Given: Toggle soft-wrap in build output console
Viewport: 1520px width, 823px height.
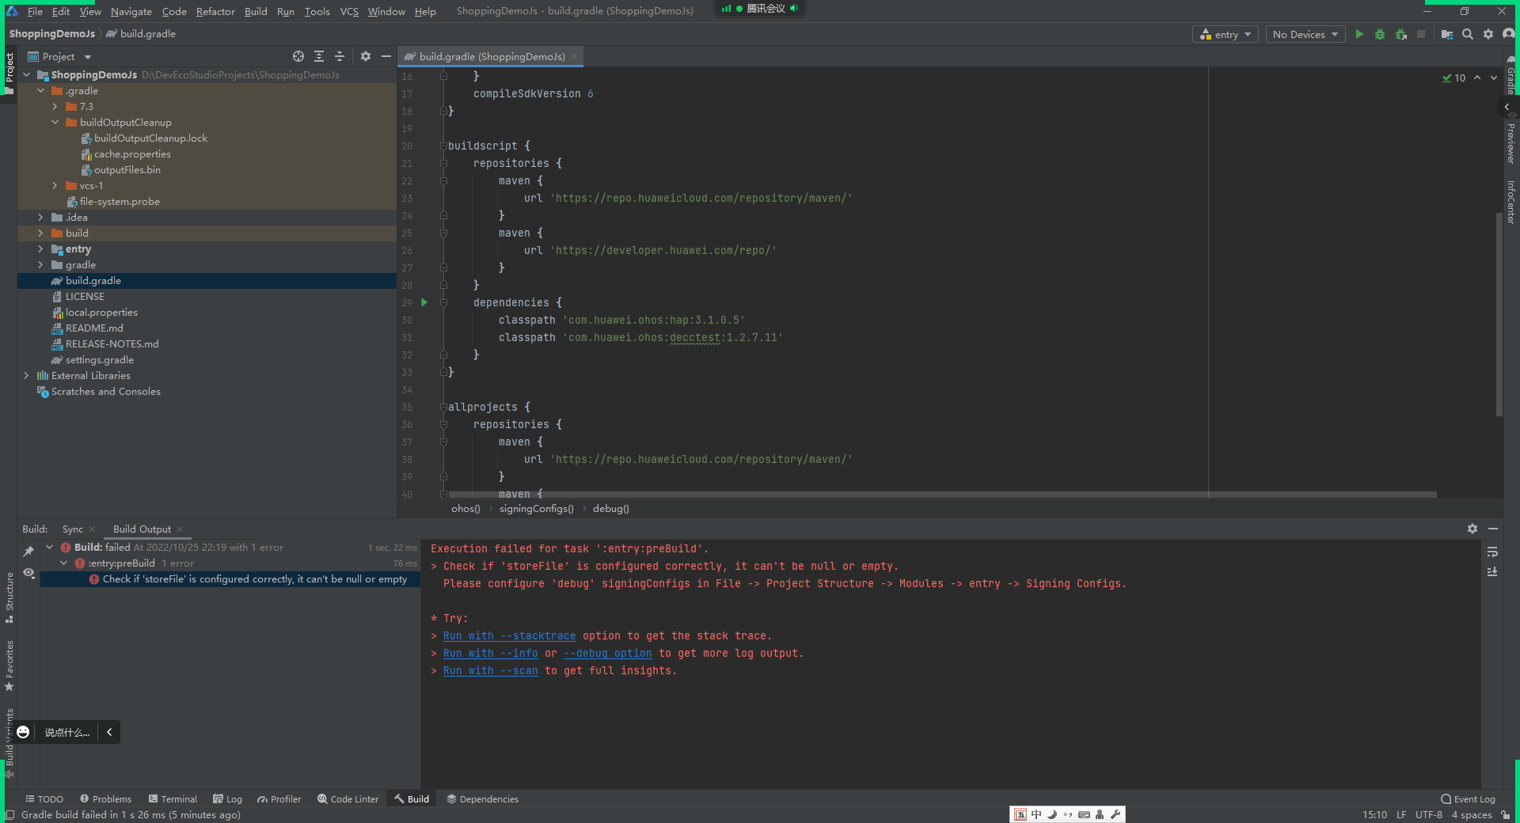Looking at the screenshot, I should click(1492, 552).
